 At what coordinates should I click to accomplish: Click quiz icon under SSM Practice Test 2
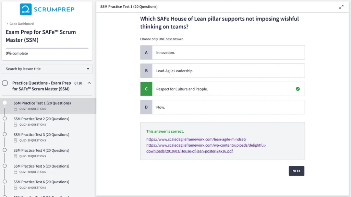(x=16, y=125)
